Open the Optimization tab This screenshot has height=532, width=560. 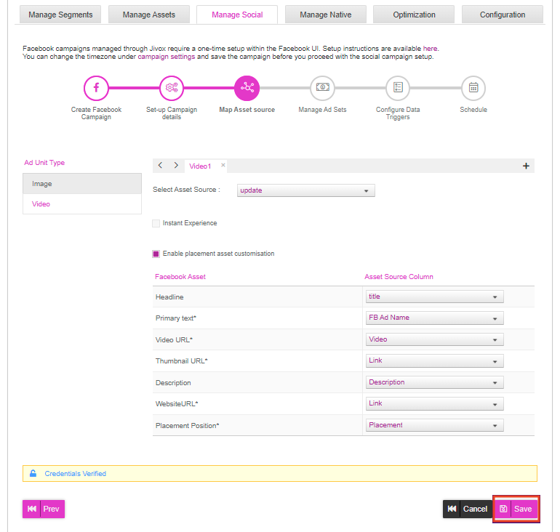(x=414, y=15)
